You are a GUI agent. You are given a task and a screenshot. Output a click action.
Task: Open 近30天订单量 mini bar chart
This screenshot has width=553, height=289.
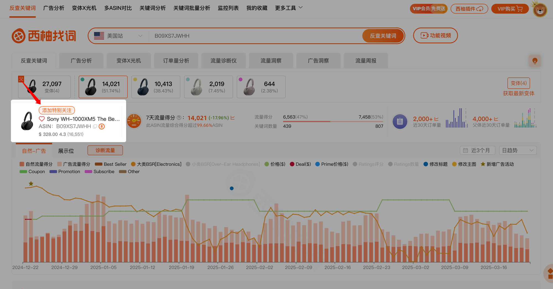point(457,118)
